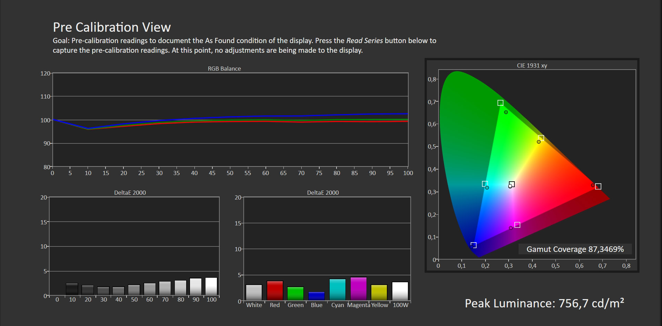Click the color DeltaE 2000 chart title
Screen dimensions: 662x326
tap(323, 193)
